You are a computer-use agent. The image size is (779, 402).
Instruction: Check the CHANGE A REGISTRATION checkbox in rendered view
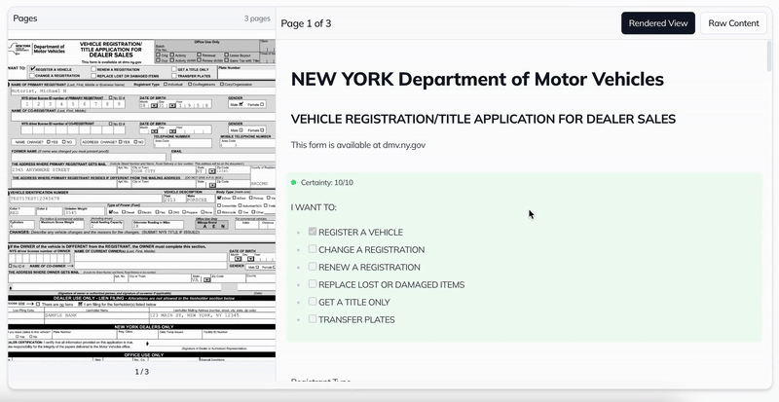click(313, 249)
